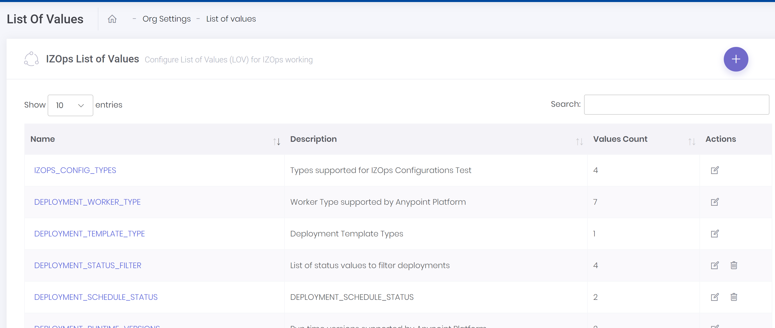Click the List Of Values page title
Viewport: 775px width, 328px height.
tap(45, 19)
